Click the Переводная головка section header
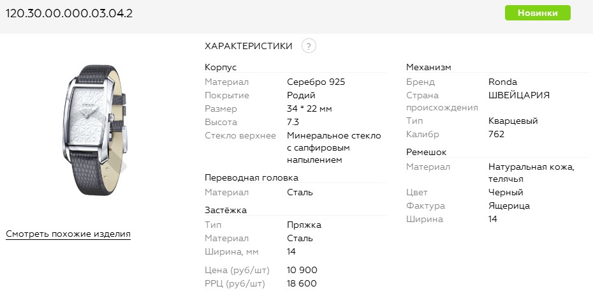Viewport: 593px width, 305px height. tap(251, 177)
